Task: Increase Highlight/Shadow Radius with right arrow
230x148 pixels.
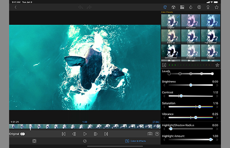Action: pyautogui.click(x=217, y=129)
